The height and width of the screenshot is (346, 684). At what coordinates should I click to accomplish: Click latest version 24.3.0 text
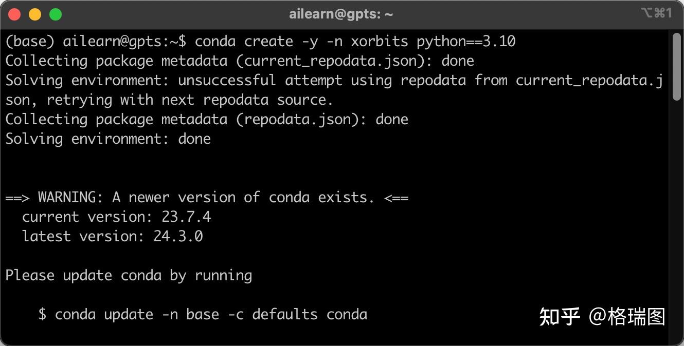[112, 237]
